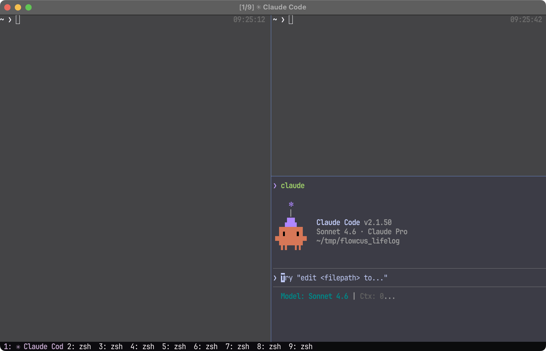Open tmux window 7: zsh
546x351 pixels.
[x=237, y=347]
